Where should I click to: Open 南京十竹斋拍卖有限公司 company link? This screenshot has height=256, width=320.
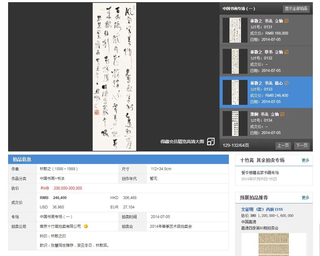point(60,226)
